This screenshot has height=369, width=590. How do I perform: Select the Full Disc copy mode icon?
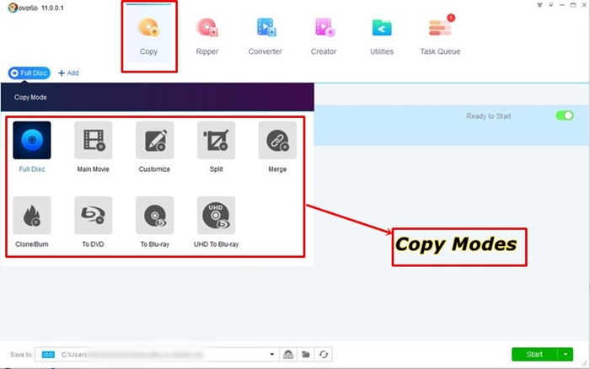click(32, 141)
